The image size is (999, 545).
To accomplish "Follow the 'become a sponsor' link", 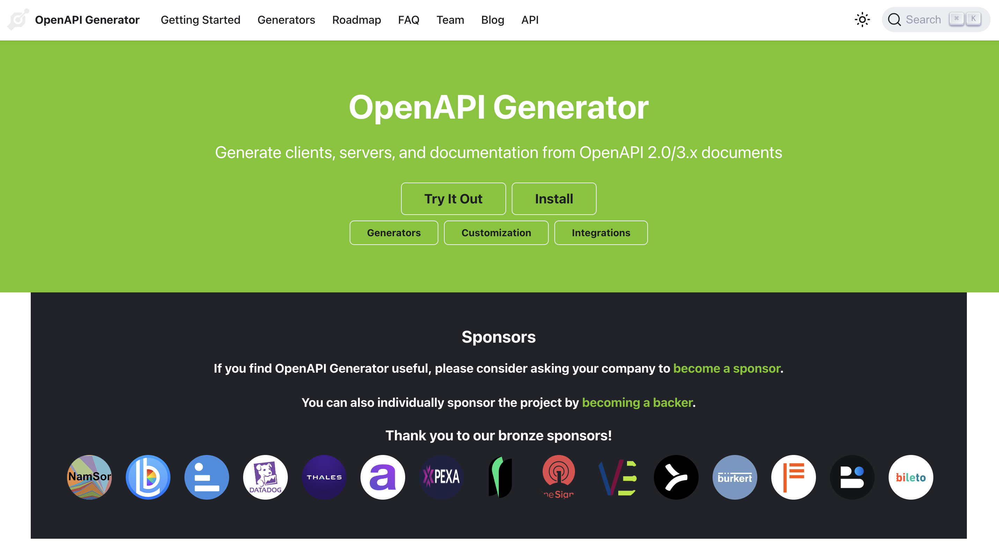I will point(726,368).
